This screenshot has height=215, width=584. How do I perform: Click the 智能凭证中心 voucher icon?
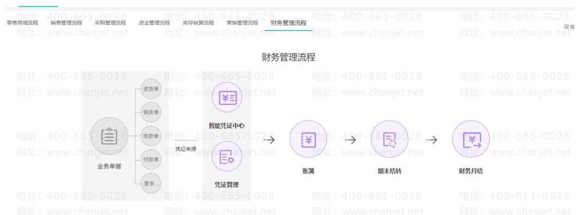pyautogui.click(x=227, y=97)
